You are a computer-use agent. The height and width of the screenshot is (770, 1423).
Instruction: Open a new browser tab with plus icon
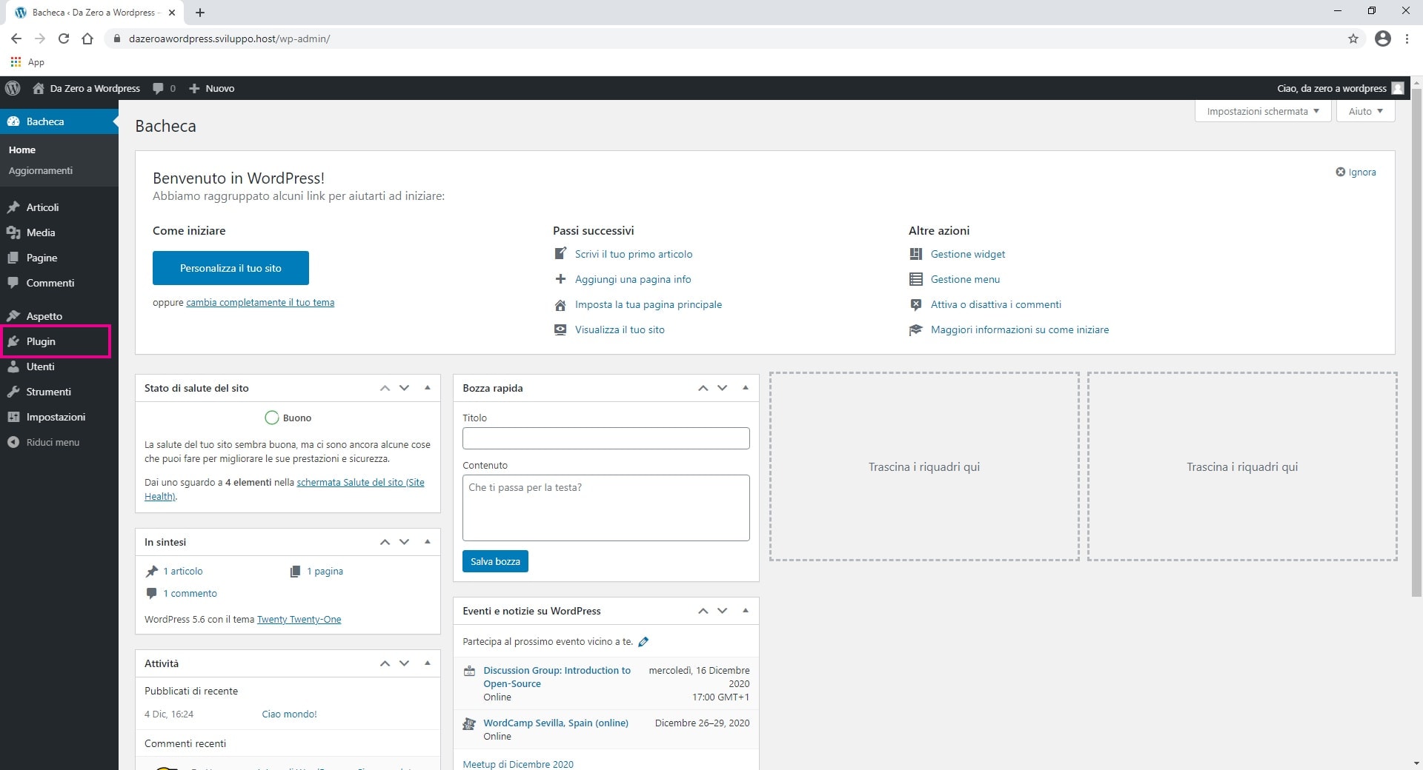pos(200,13)
